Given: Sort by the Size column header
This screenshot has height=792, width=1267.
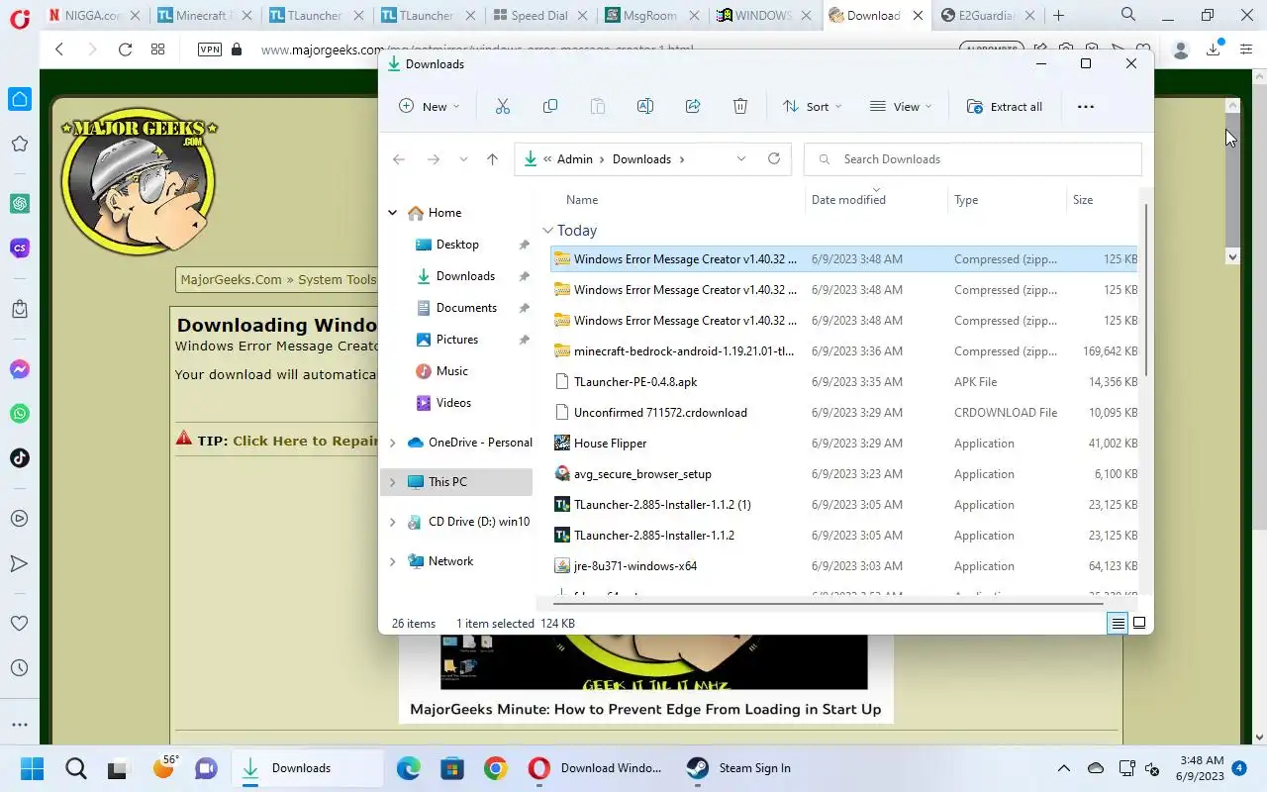Looking at the screenshot, I should (1083, 200).
